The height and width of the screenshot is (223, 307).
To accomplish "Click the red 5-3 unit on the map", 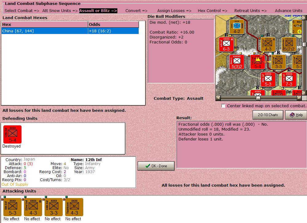I will click(x=268, y=79).
